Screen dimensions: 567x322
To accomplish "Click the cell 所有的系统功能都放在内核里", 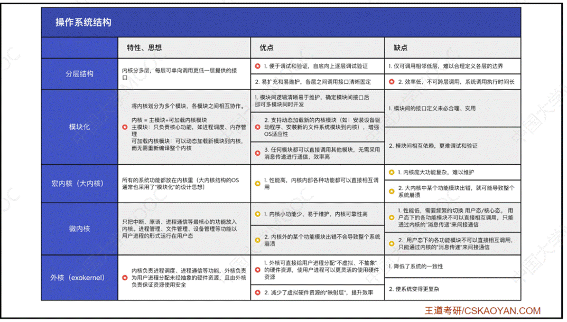I will 184,184.
